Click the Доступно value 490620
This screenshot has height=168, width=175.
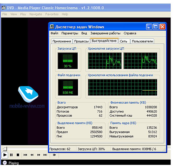(x=152, y=111)
